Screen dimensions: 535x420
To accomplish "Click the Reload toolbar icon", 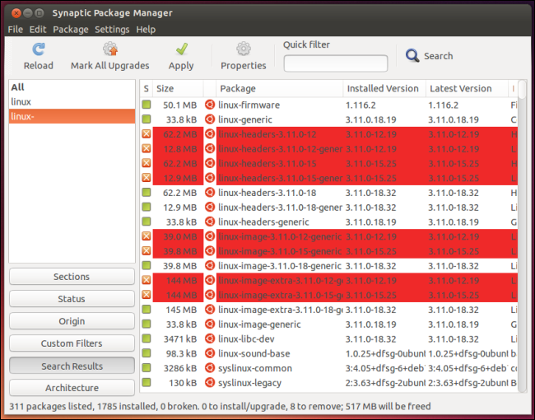I will click(x=38, y=49).
